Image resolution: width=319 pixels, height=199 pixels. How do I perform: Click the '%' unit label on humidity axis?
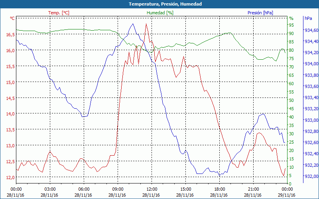click(291, 18)
